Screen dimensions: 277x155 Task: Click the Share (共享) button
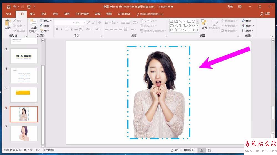coord(265,14)
